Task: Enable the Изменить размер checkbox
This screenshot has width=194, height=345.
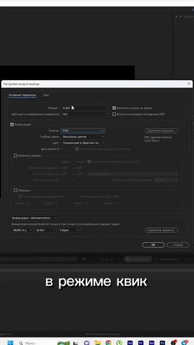Action: tap(16, 156)
